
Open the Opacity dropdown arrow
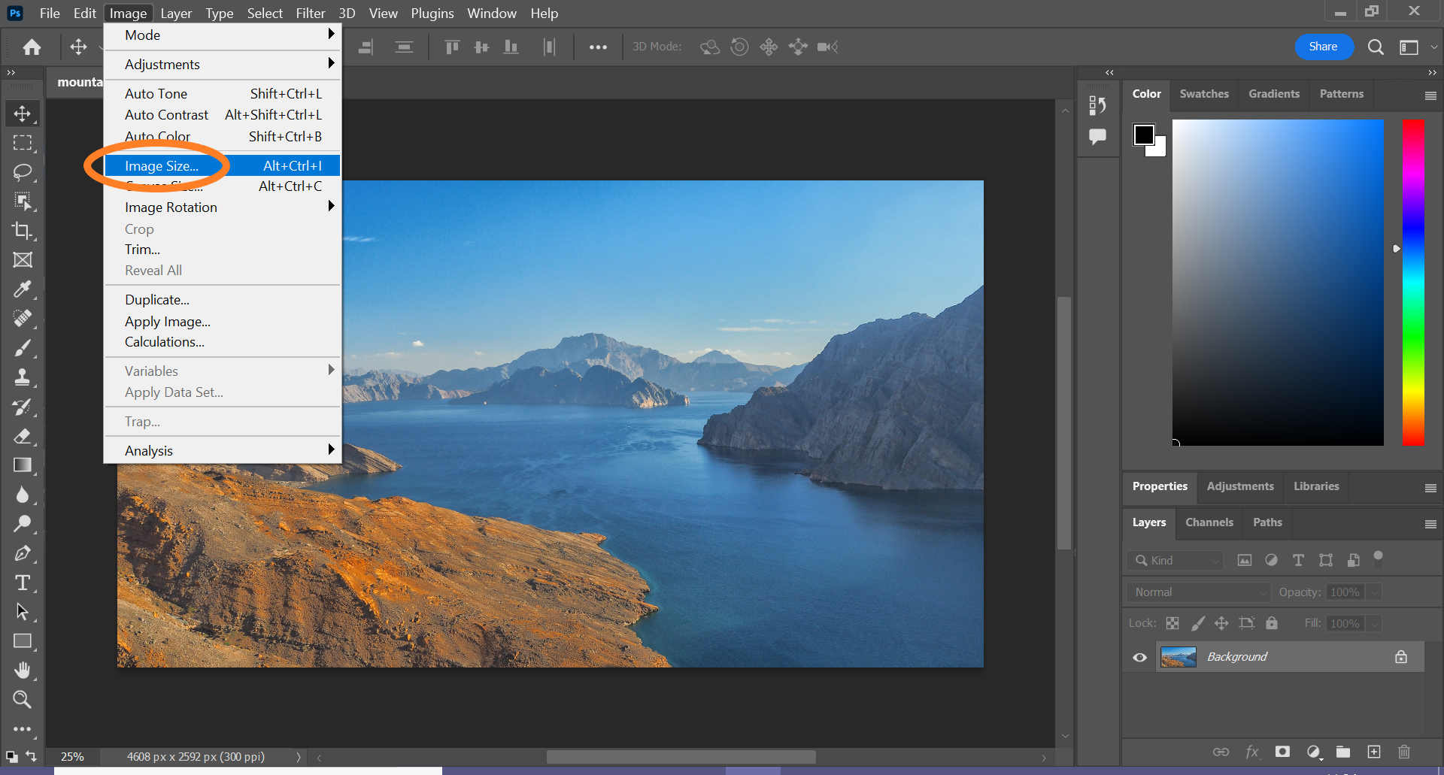(1374, 592)
